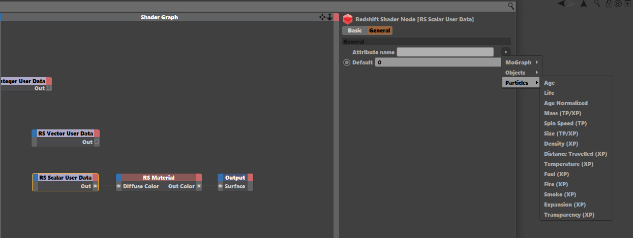
Task: Click the Out port of RS Vector User Data
Action: pyautogui.click(x=97, y=142)
